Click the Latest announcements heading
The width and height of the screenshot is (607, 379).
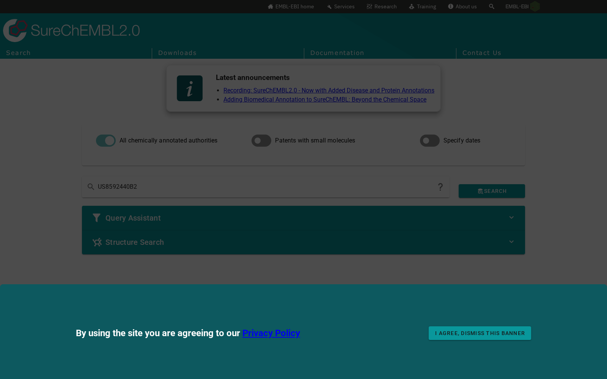point(253,77)
